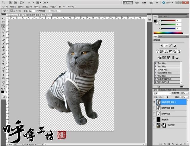
Task: Select the Polygonal Lasso tool in the toolbox
Action: [3, 26]
